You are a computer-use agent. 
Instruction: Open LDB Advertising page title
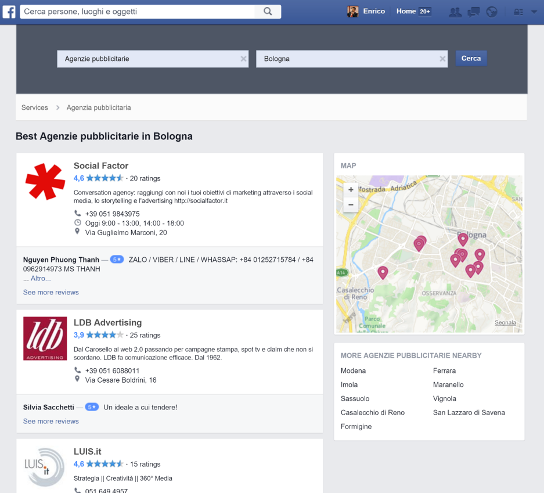tap(107, 322)
